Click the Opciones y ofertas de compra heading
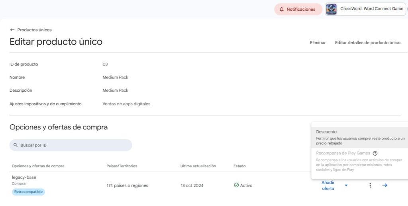 [x=59, y=127]
